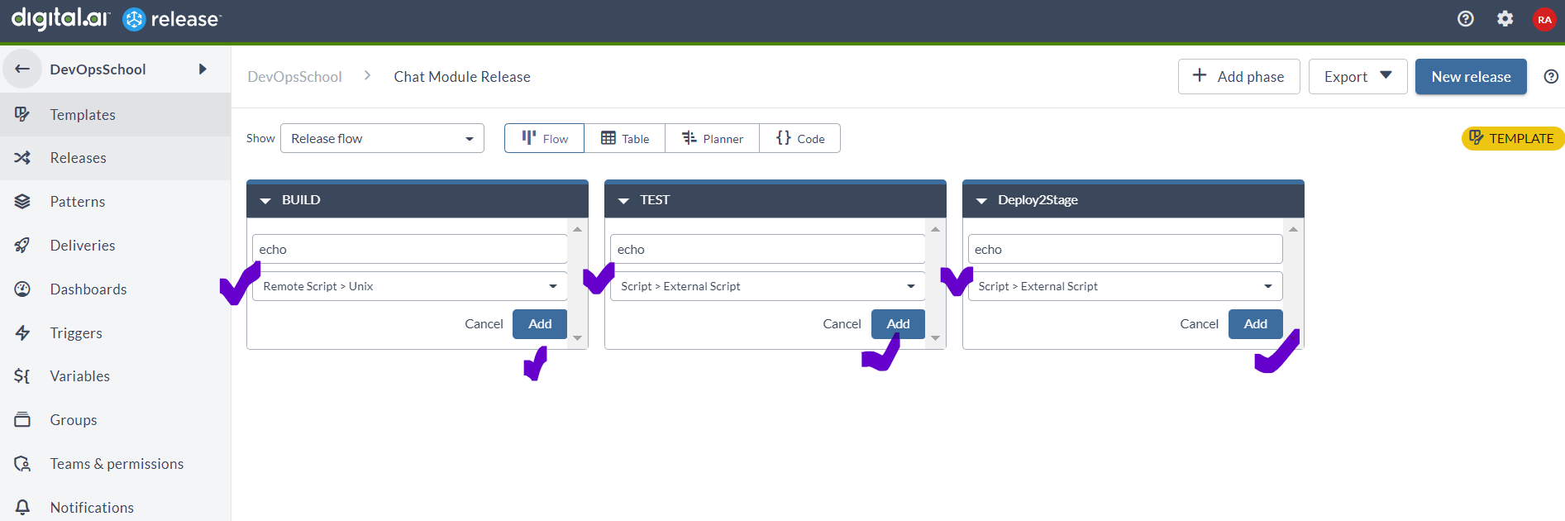This screenshot has width=1565, height=521.
Task: Click Add in the TEST phase
Action: 898,323
